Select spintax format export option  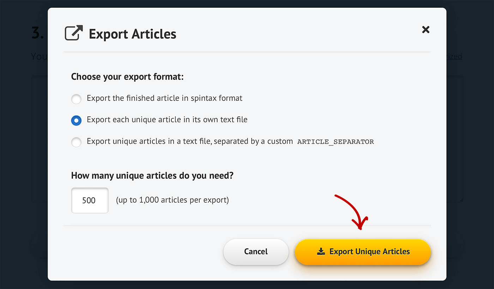(76, 99)
